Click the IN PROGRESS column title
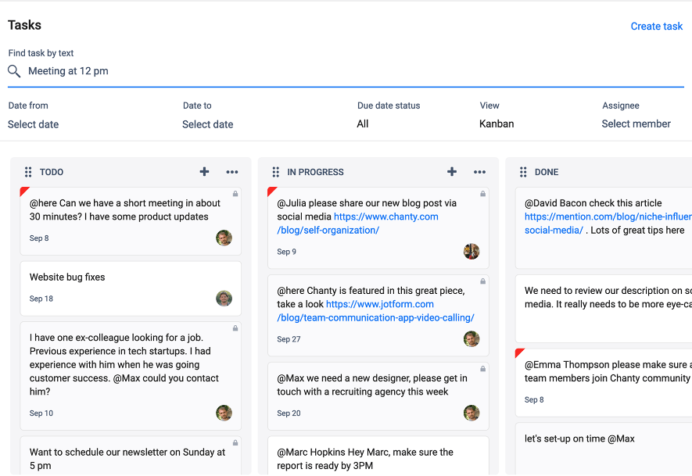 point(316,172)
